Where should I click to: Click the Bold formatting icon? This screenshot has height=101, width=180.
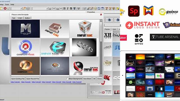[x=65, y=8]
